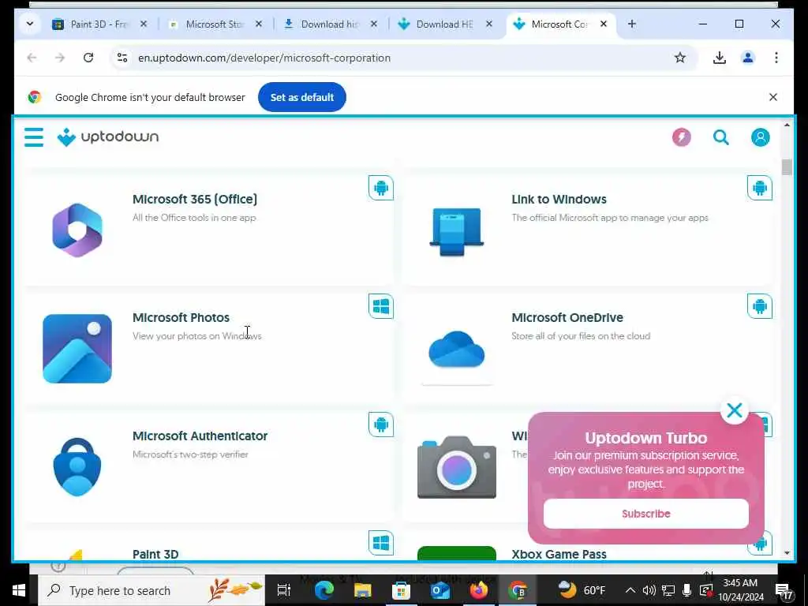
Task: Click Android badge on Microsoft OneDrive card
Action: (760, 306)
